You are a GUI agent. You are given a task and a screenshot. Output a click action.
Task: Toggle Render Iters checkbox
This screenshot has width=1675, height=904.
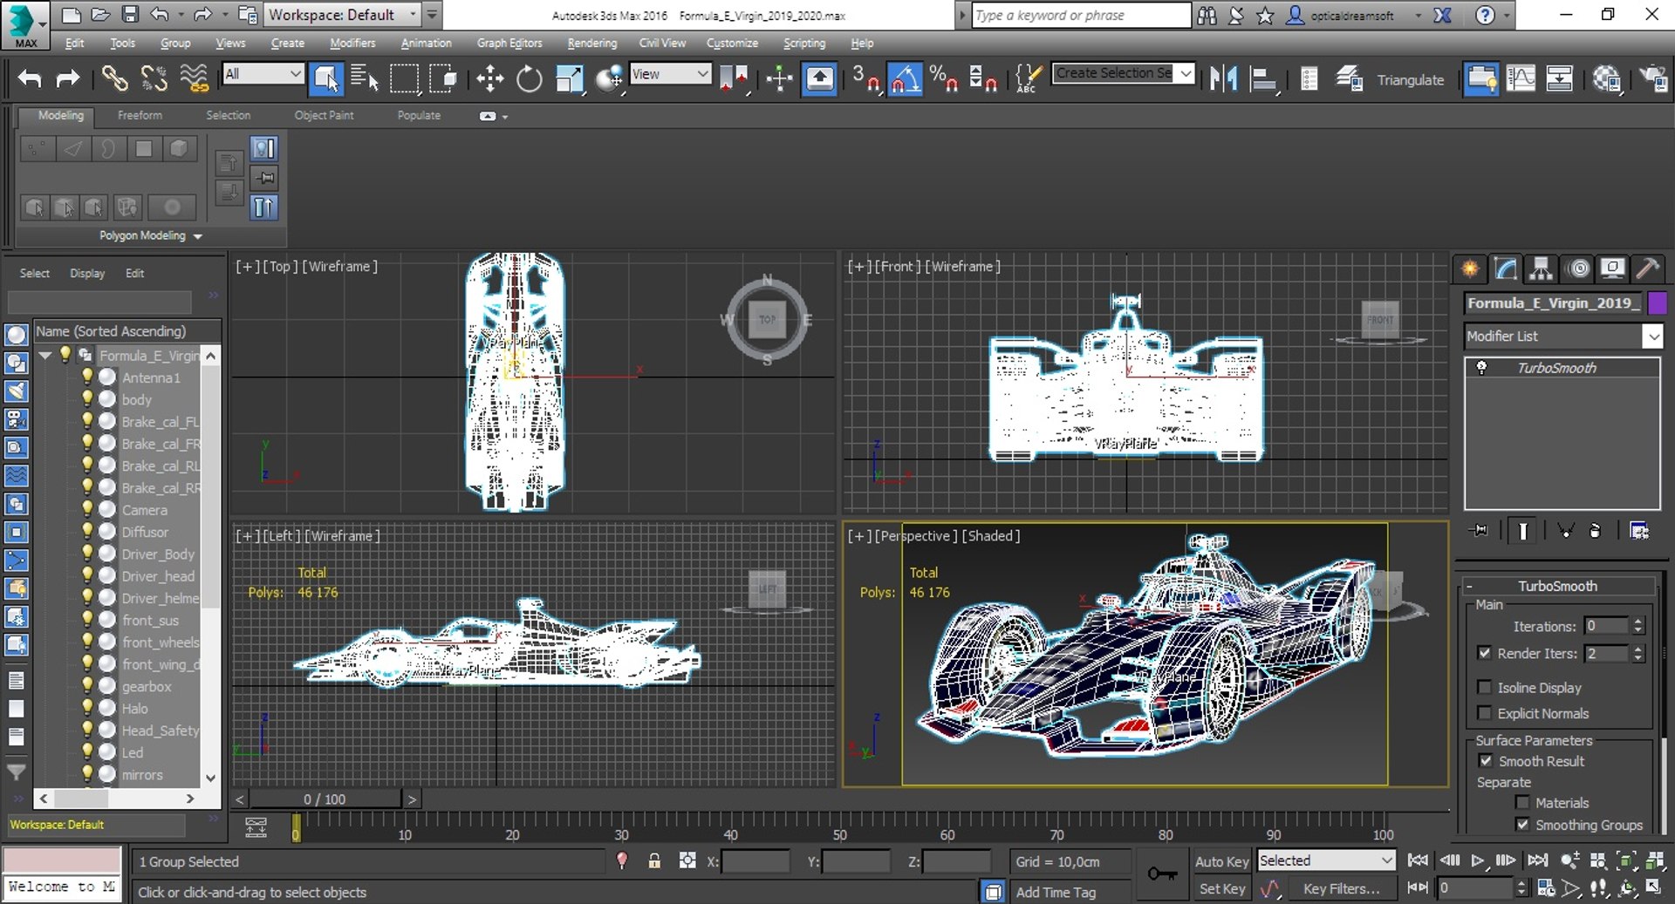pos(1485,653)
